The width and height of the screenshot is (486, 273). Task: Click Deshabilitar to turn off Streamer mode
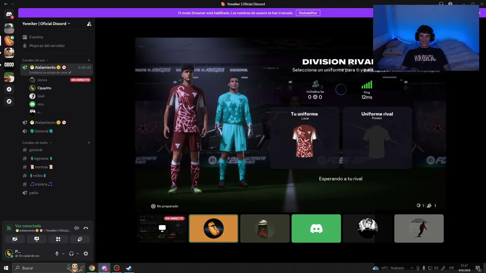[308, 13]
